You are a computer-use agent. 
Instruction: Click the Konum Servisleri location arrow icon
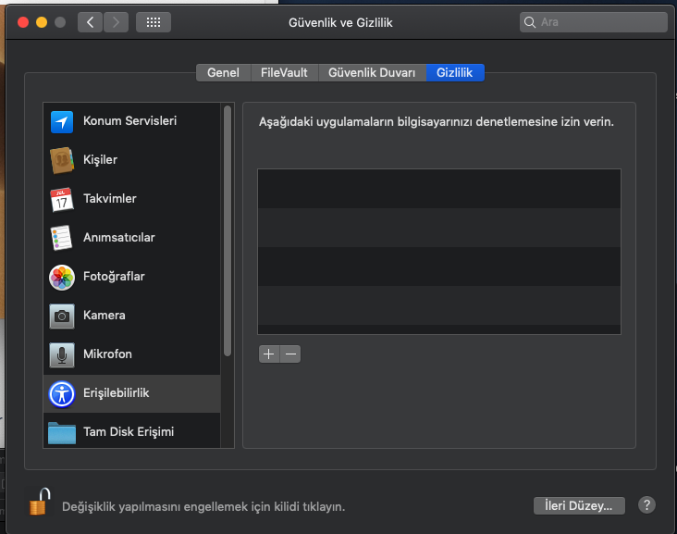pyautogui.click(x=62, y=121)
